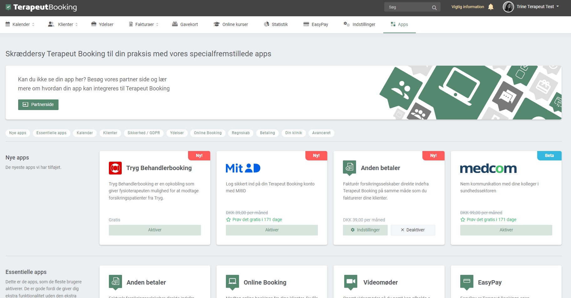
Task: Filter by Nye apps chip
Action: pyautogui.click(x=18, y=133)
